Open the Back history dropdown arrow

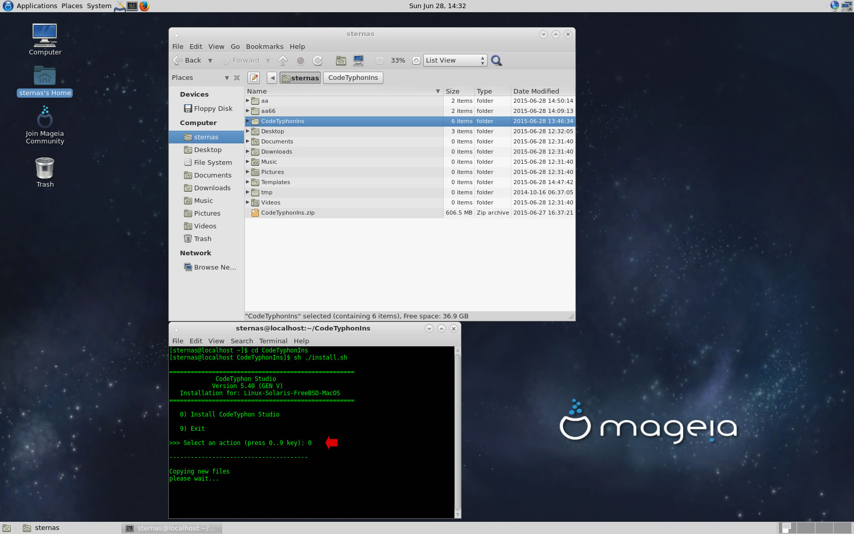(x=210, y=61)
